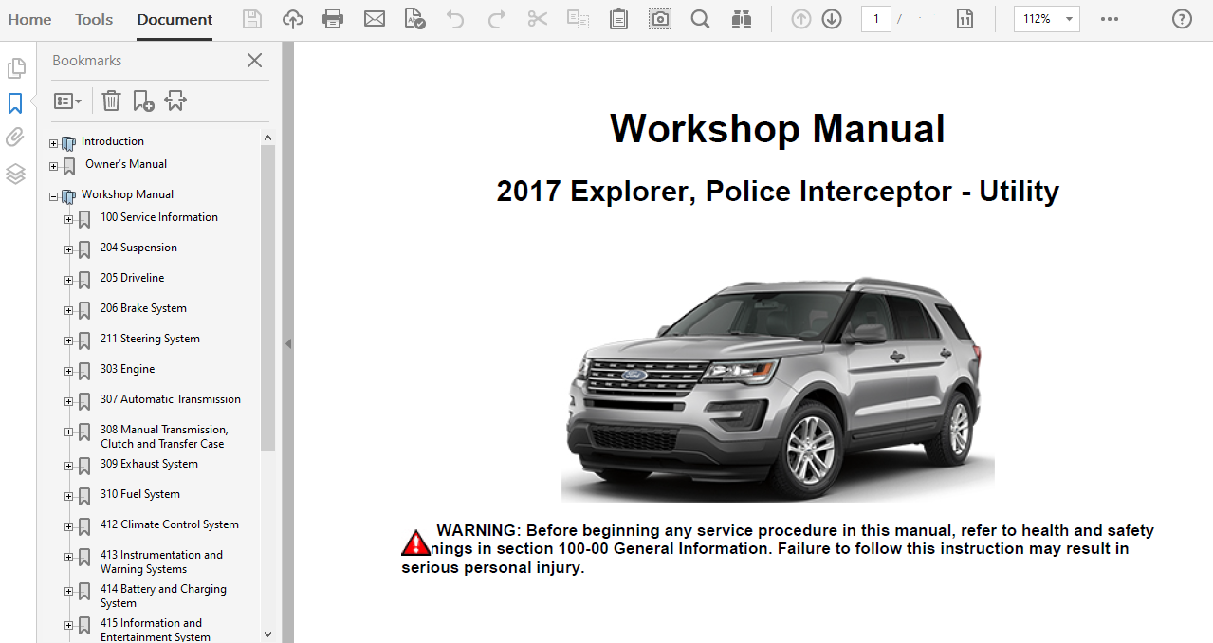
Task: Click the page number input field
Action: (874, 19)
